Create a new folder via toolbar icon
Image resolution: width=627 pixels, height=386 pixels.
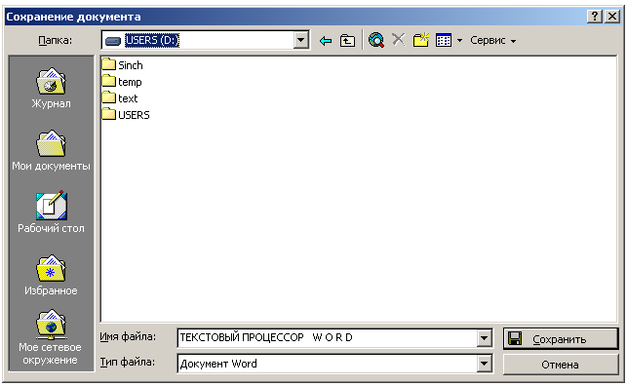[x=421, y=40]
